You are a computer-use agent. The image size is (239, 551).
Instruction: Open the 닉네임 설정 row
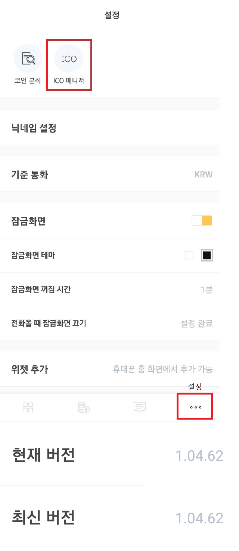(x=34, y=129)
